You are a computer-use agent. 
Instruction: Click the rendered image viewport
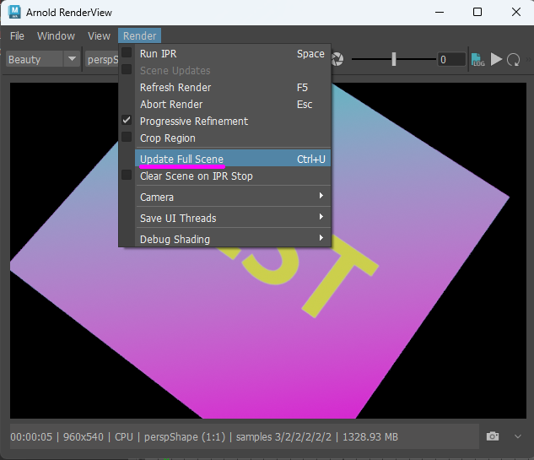click(268, 251)
